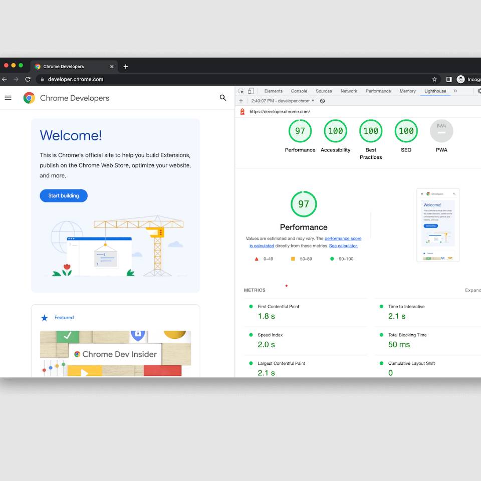481x481 pixels.
Task: Go back with browser back arrow
Action: tap(5, 80)
